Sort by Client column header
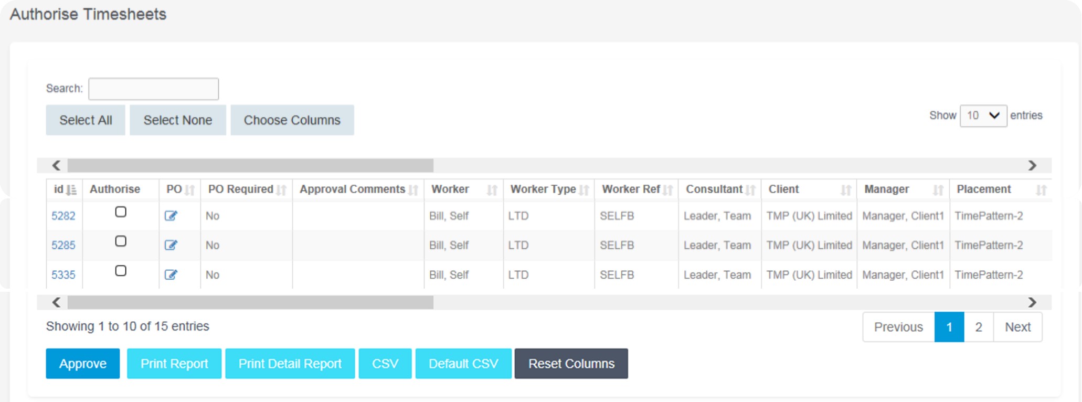This screenshot has width=1082, height=402. click(x=783, y=189)
